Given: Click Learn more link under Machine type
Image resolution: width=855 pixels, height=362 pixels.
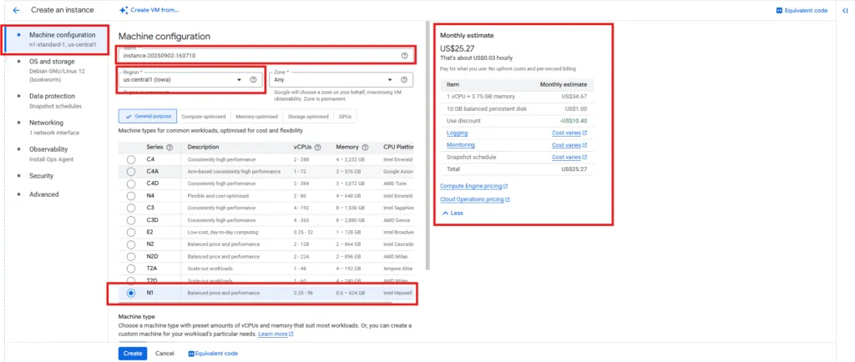Looking at the screenshot, I should [x=273, y=334].
